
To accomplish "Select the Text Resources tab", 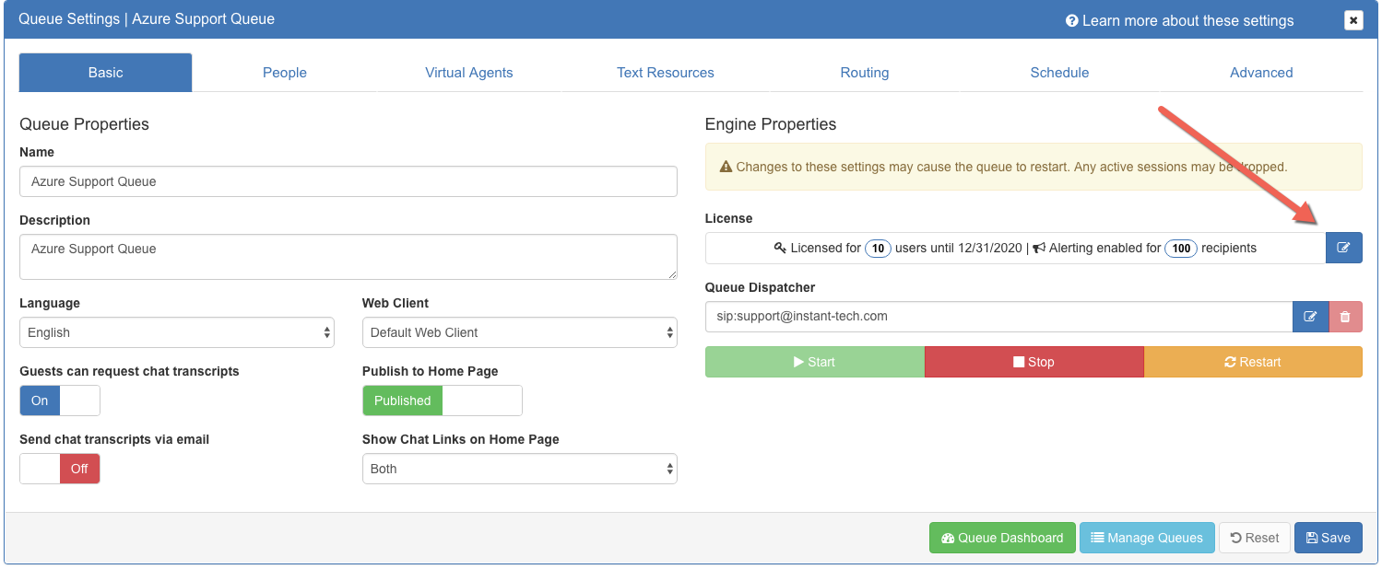I will click(666, 73).
